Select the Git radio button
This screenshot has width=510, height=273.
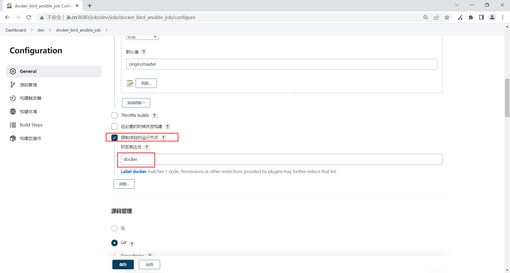coord(114,243)
